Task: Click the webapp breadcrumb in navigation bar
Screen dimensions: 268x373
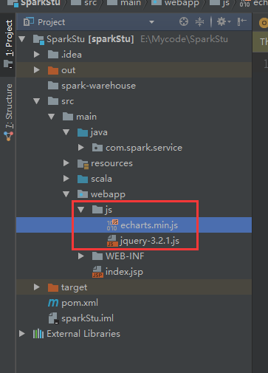Action: [182, 3]
